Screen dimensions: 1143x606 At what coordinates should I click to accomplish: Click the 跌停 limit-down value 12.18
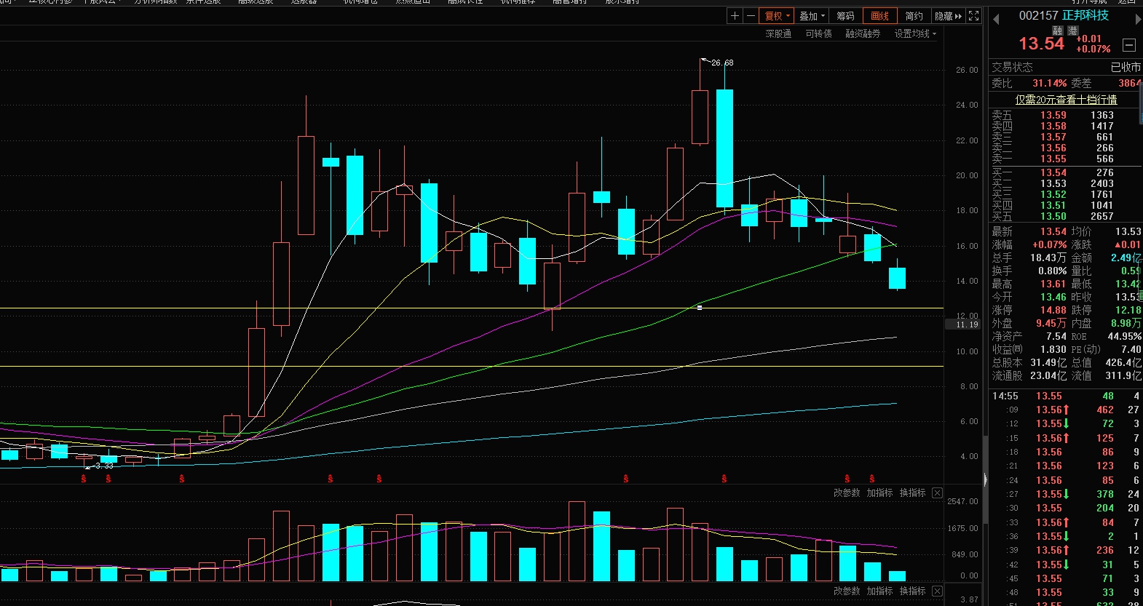pos(1128,310)
